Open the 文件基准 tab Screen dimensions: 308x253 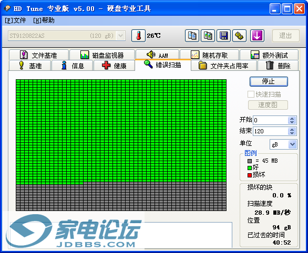pyautogui.click(x=39, y=55)
